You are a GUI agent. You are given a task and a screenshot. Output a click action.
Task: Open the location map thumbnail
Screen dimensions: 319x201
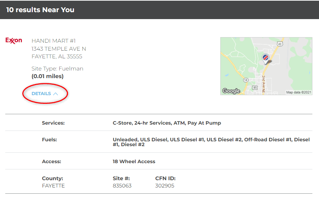[x=266, y=66]
